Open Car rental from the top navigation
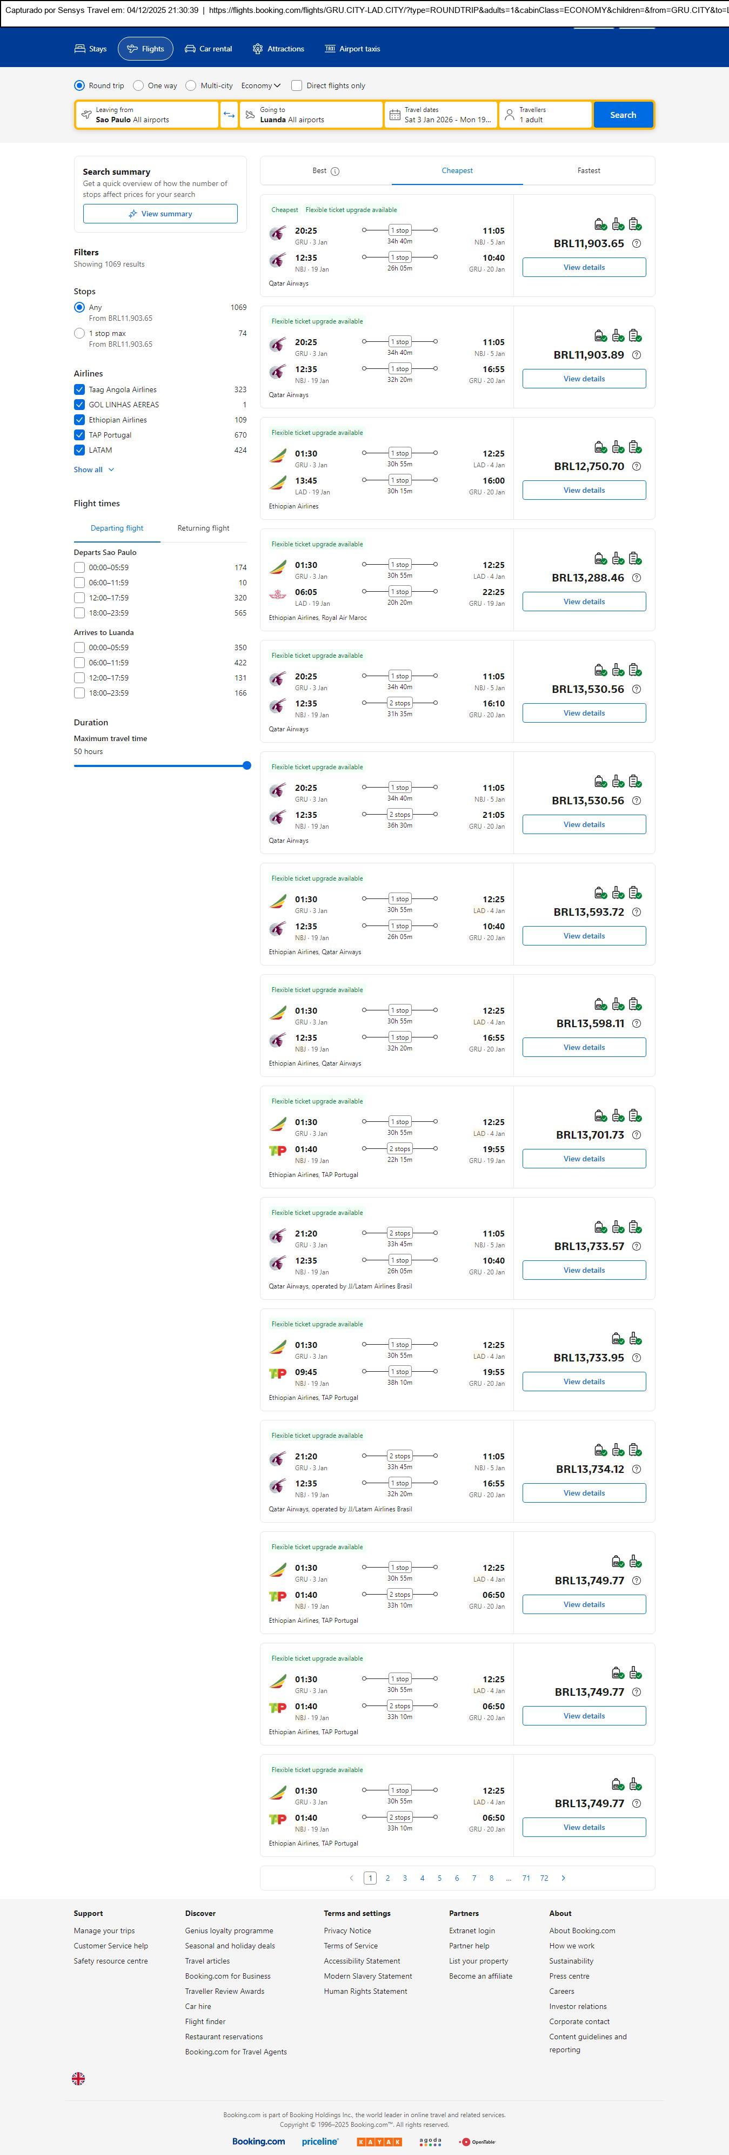The height and width of the screenshot is (2155, 729). coord(208,49)
